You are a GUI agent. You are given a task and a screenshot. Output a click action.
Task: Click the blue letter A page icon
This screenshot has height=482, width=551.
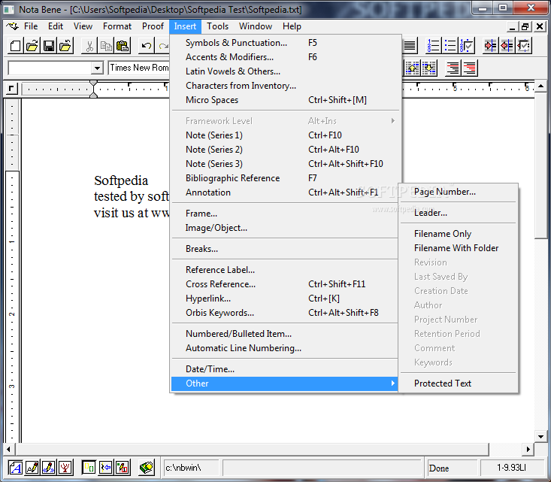(16, 468)
